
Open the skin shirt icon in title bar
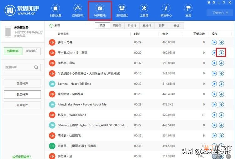point(209,3)
